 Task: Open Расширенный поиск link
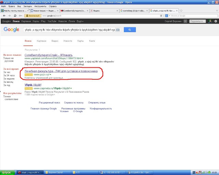pos(49,103)
